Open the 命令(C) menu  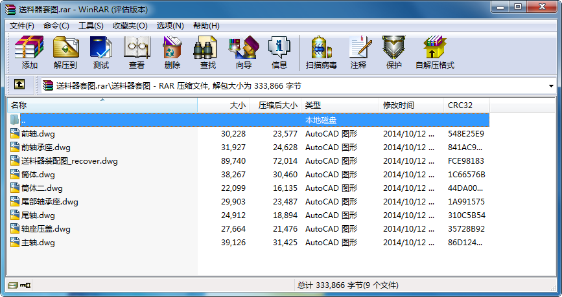[x=56, y=26]
